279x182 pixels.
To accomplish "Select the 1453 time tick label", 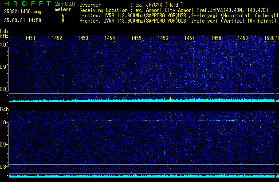I will click(x=83, y=39).
